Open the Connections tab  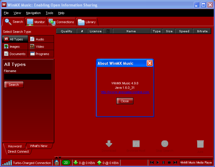[61, 22]
